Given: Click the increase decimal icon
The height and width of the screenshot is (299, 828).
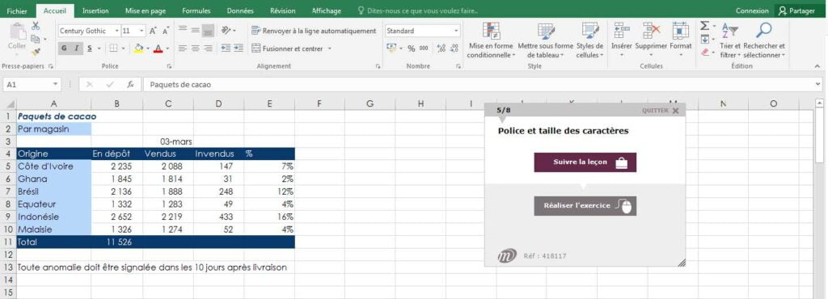Looking at the screenshot, I should click(x=441, y=48).
